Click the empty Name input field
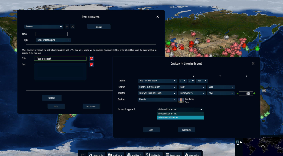The height and width of the screenshot is (156, 283). pos(52,34)
